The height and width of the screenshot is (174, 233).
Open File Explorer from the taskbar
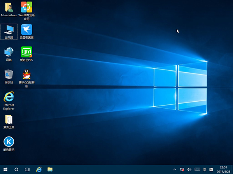click(x=50, y=169)
